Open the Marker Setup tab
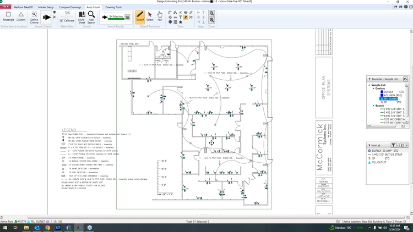Screen dimensions: 413x232 coord(46,7)
